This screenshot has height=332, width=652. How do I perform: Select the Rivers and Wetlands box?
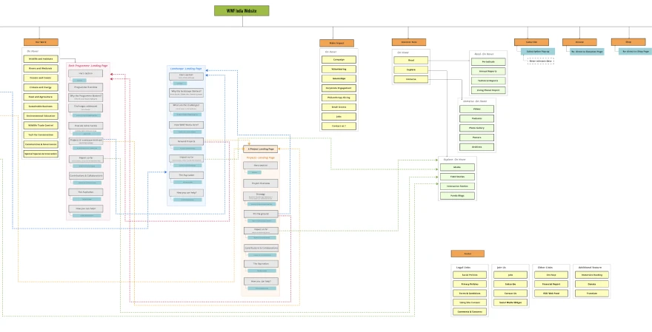coord(41,69)
